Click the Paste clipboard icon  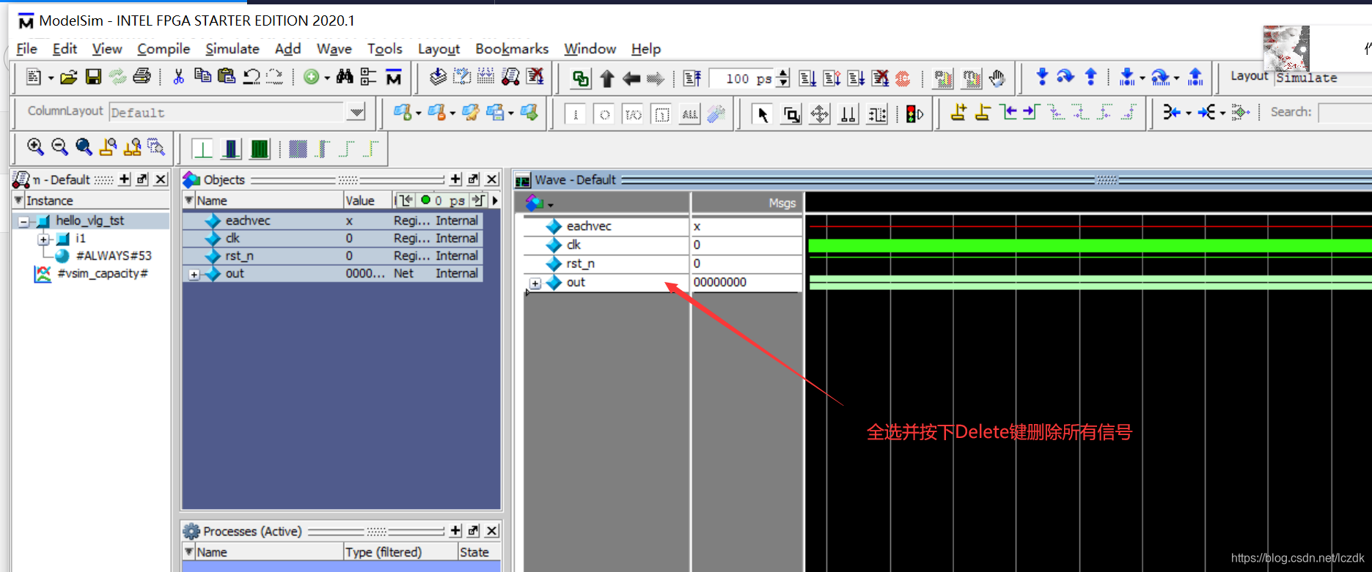pos(227,76)
